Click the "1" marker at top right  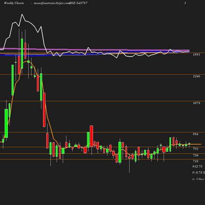pyautogui.click(x=185, y=3)
